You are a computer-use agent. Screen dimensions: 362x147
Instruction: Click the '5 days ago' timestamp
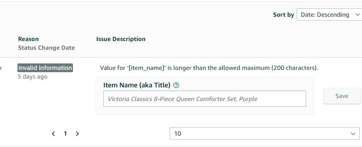click(33, 77)
